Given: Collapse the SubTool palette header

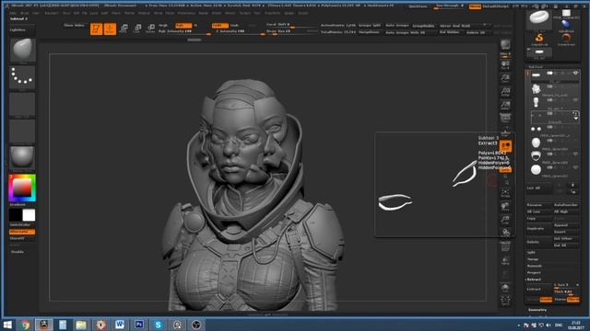Looking at the screenshot, I should (x=536, y=67).
